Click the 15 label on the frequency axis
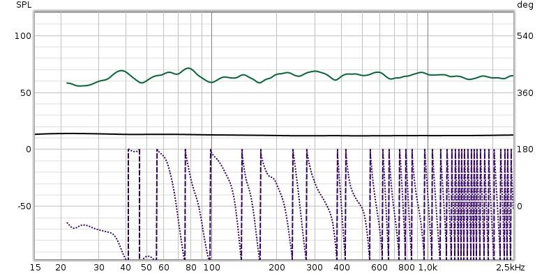The image size is (558, 276). pos(36,268)
